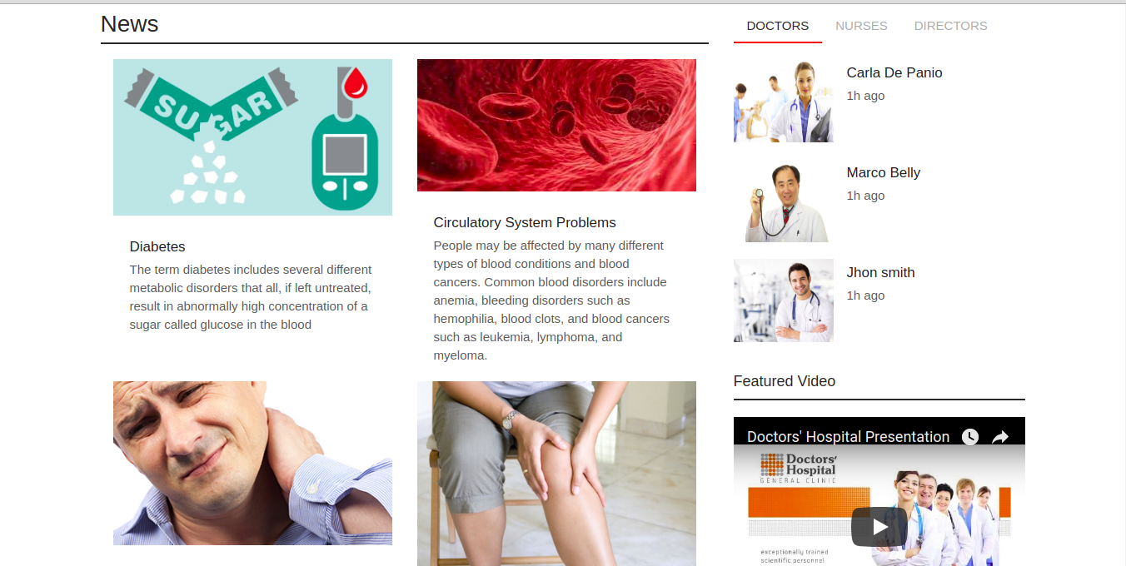Open the Circulatory System Problems headline
This screenshot has height=566, width=1126.
pos(525,222)
